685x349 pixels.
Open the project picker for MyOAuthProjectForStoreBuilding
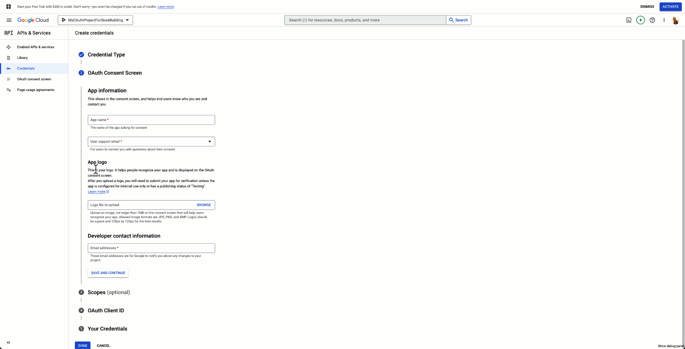[95, 20]
